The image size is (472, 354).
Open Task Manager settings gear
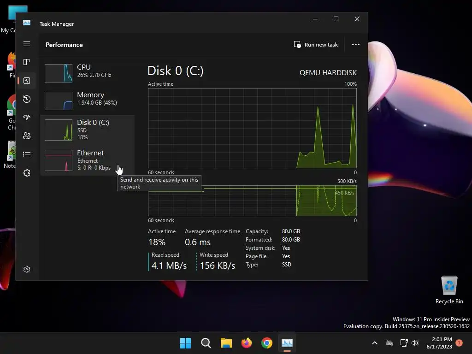coord(27,269)
